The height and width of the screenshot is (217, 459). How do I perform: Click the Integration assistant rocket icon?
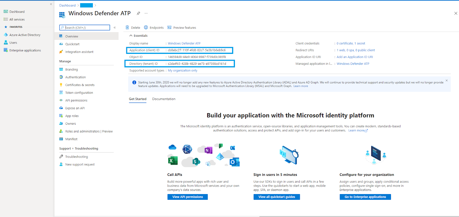pyautogui.click(x=61, y=52)
